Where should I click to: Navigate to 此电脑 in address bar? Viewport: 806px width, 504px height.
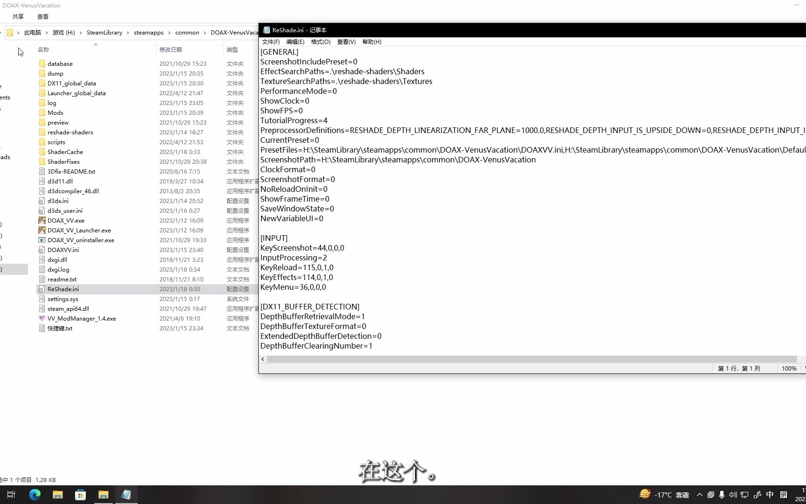tap(33, 33)
